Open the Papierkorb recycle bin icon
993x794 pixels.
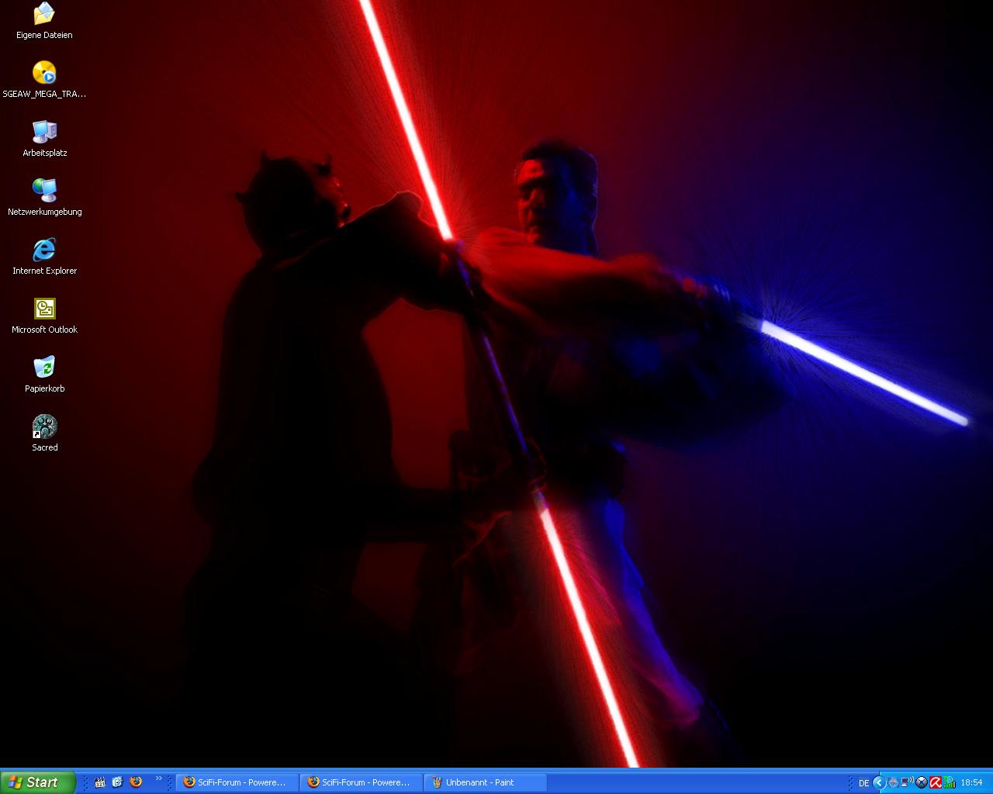coord(44,368)
